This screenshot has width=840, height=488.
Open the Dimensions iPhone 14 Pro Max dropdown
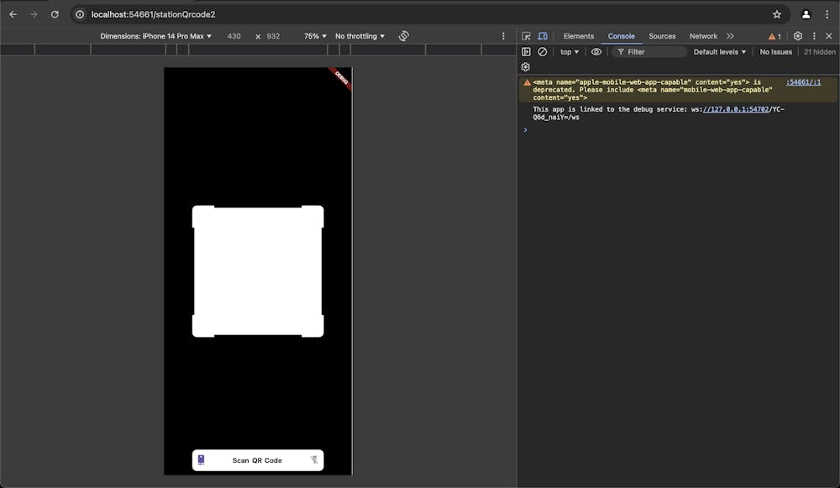(156, 36)
